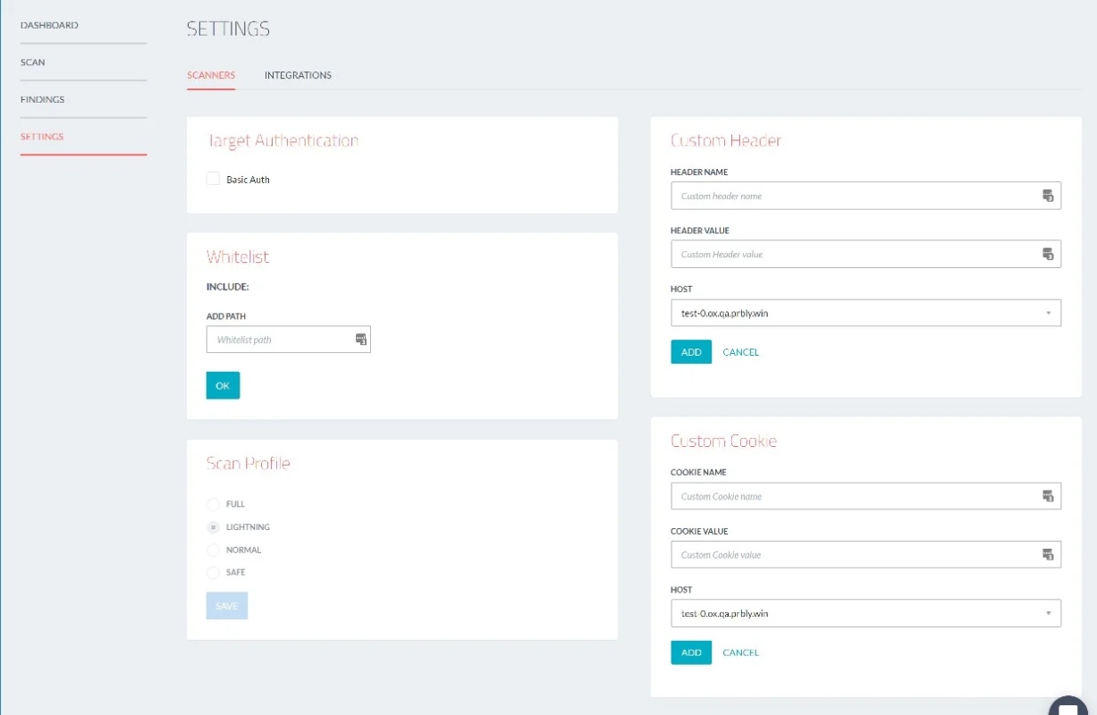Open the Scan menu item
Viewport: 1097px width, 715px height.
pyautogui.click(x=33, y=63)
